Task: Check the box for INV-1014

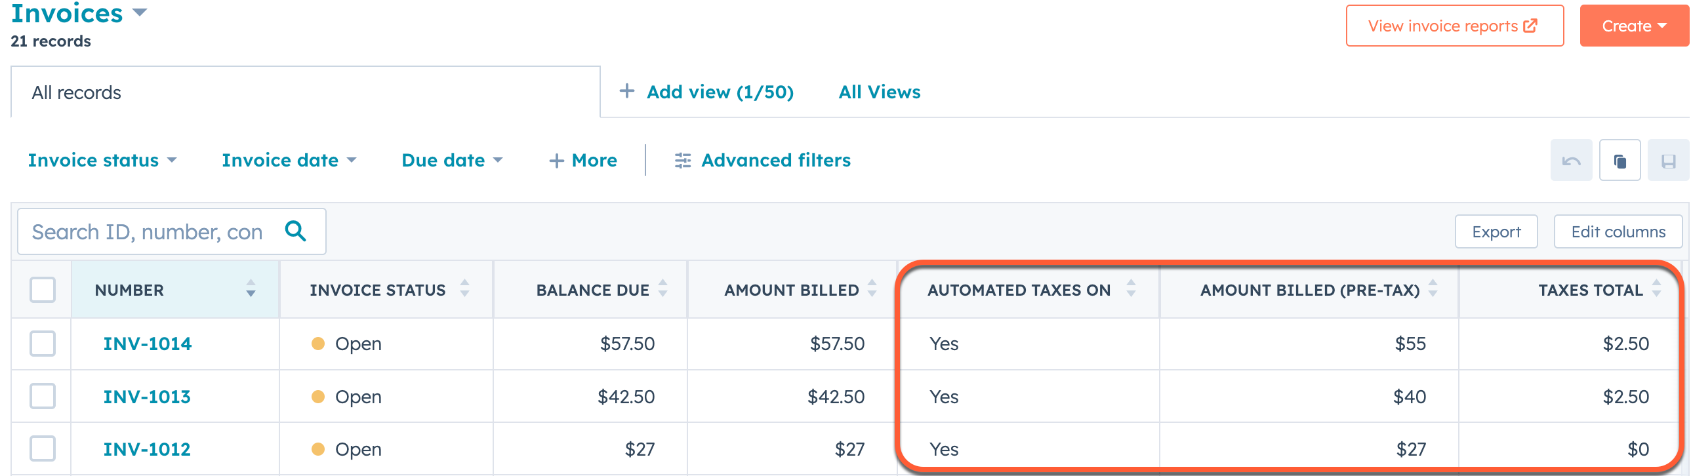Action: tap(43, 344)
